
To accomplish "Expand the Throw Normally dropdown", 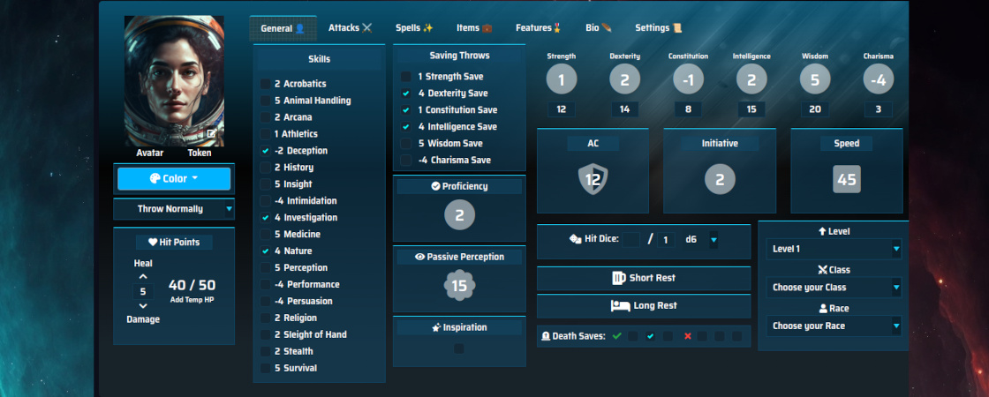I will 173,208.
